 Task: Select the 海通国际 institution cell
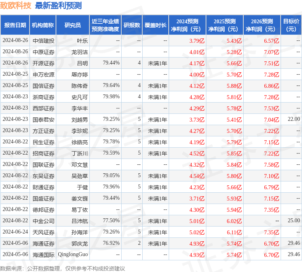coord(44,255)
